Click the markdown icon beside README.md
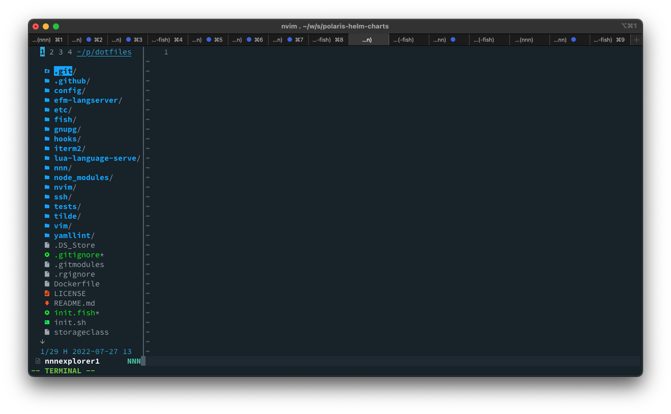This screenshot has height=414, width=671. [47, 303]
